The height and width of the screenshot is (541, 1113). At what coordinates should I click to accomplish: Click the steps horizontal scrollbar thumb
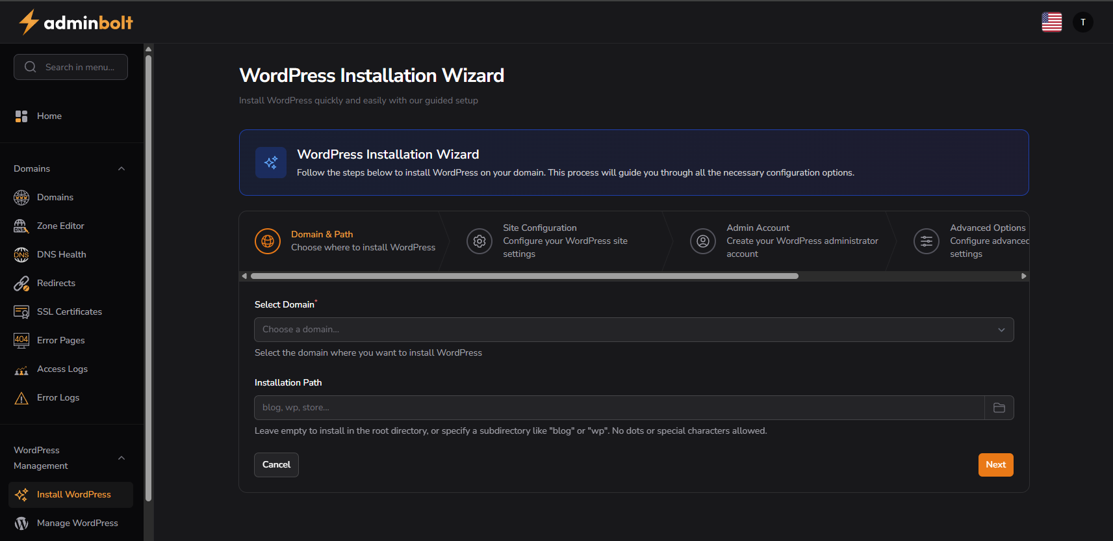pos(524,276)
